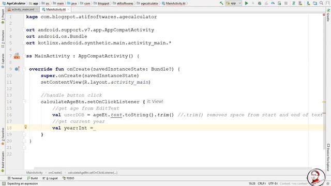Close the activity_main.xml tab
This screenshot has height=186, width=331.
tap(37, 9)
